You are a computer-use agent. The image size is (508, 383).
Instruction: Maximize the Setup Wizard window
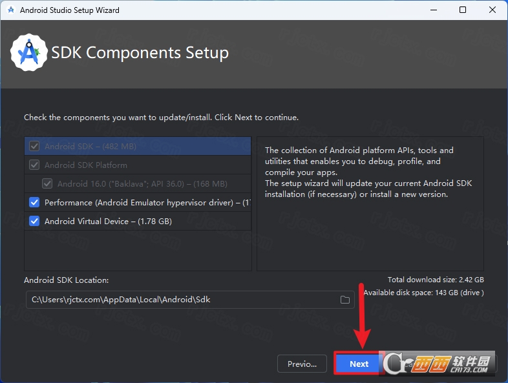pyautogui.click(x=463, y=10)
